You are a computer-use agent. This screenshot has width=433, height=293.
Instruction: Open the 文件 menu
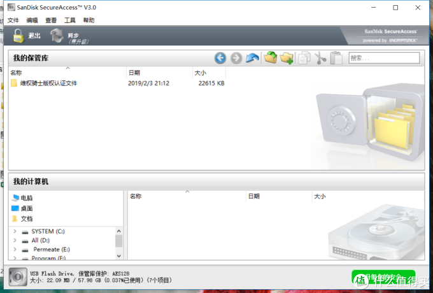[x=13, y=20]
